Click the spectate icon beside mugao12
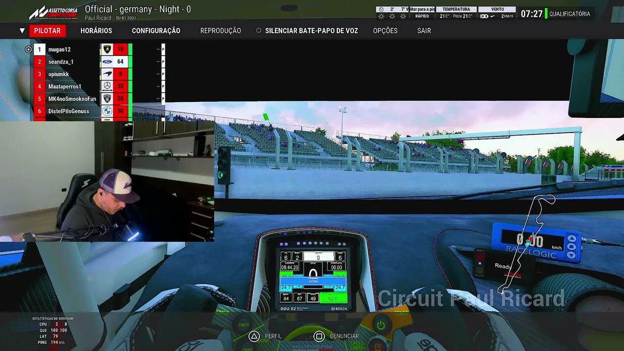The image size is (624, 351). (28, 49)
